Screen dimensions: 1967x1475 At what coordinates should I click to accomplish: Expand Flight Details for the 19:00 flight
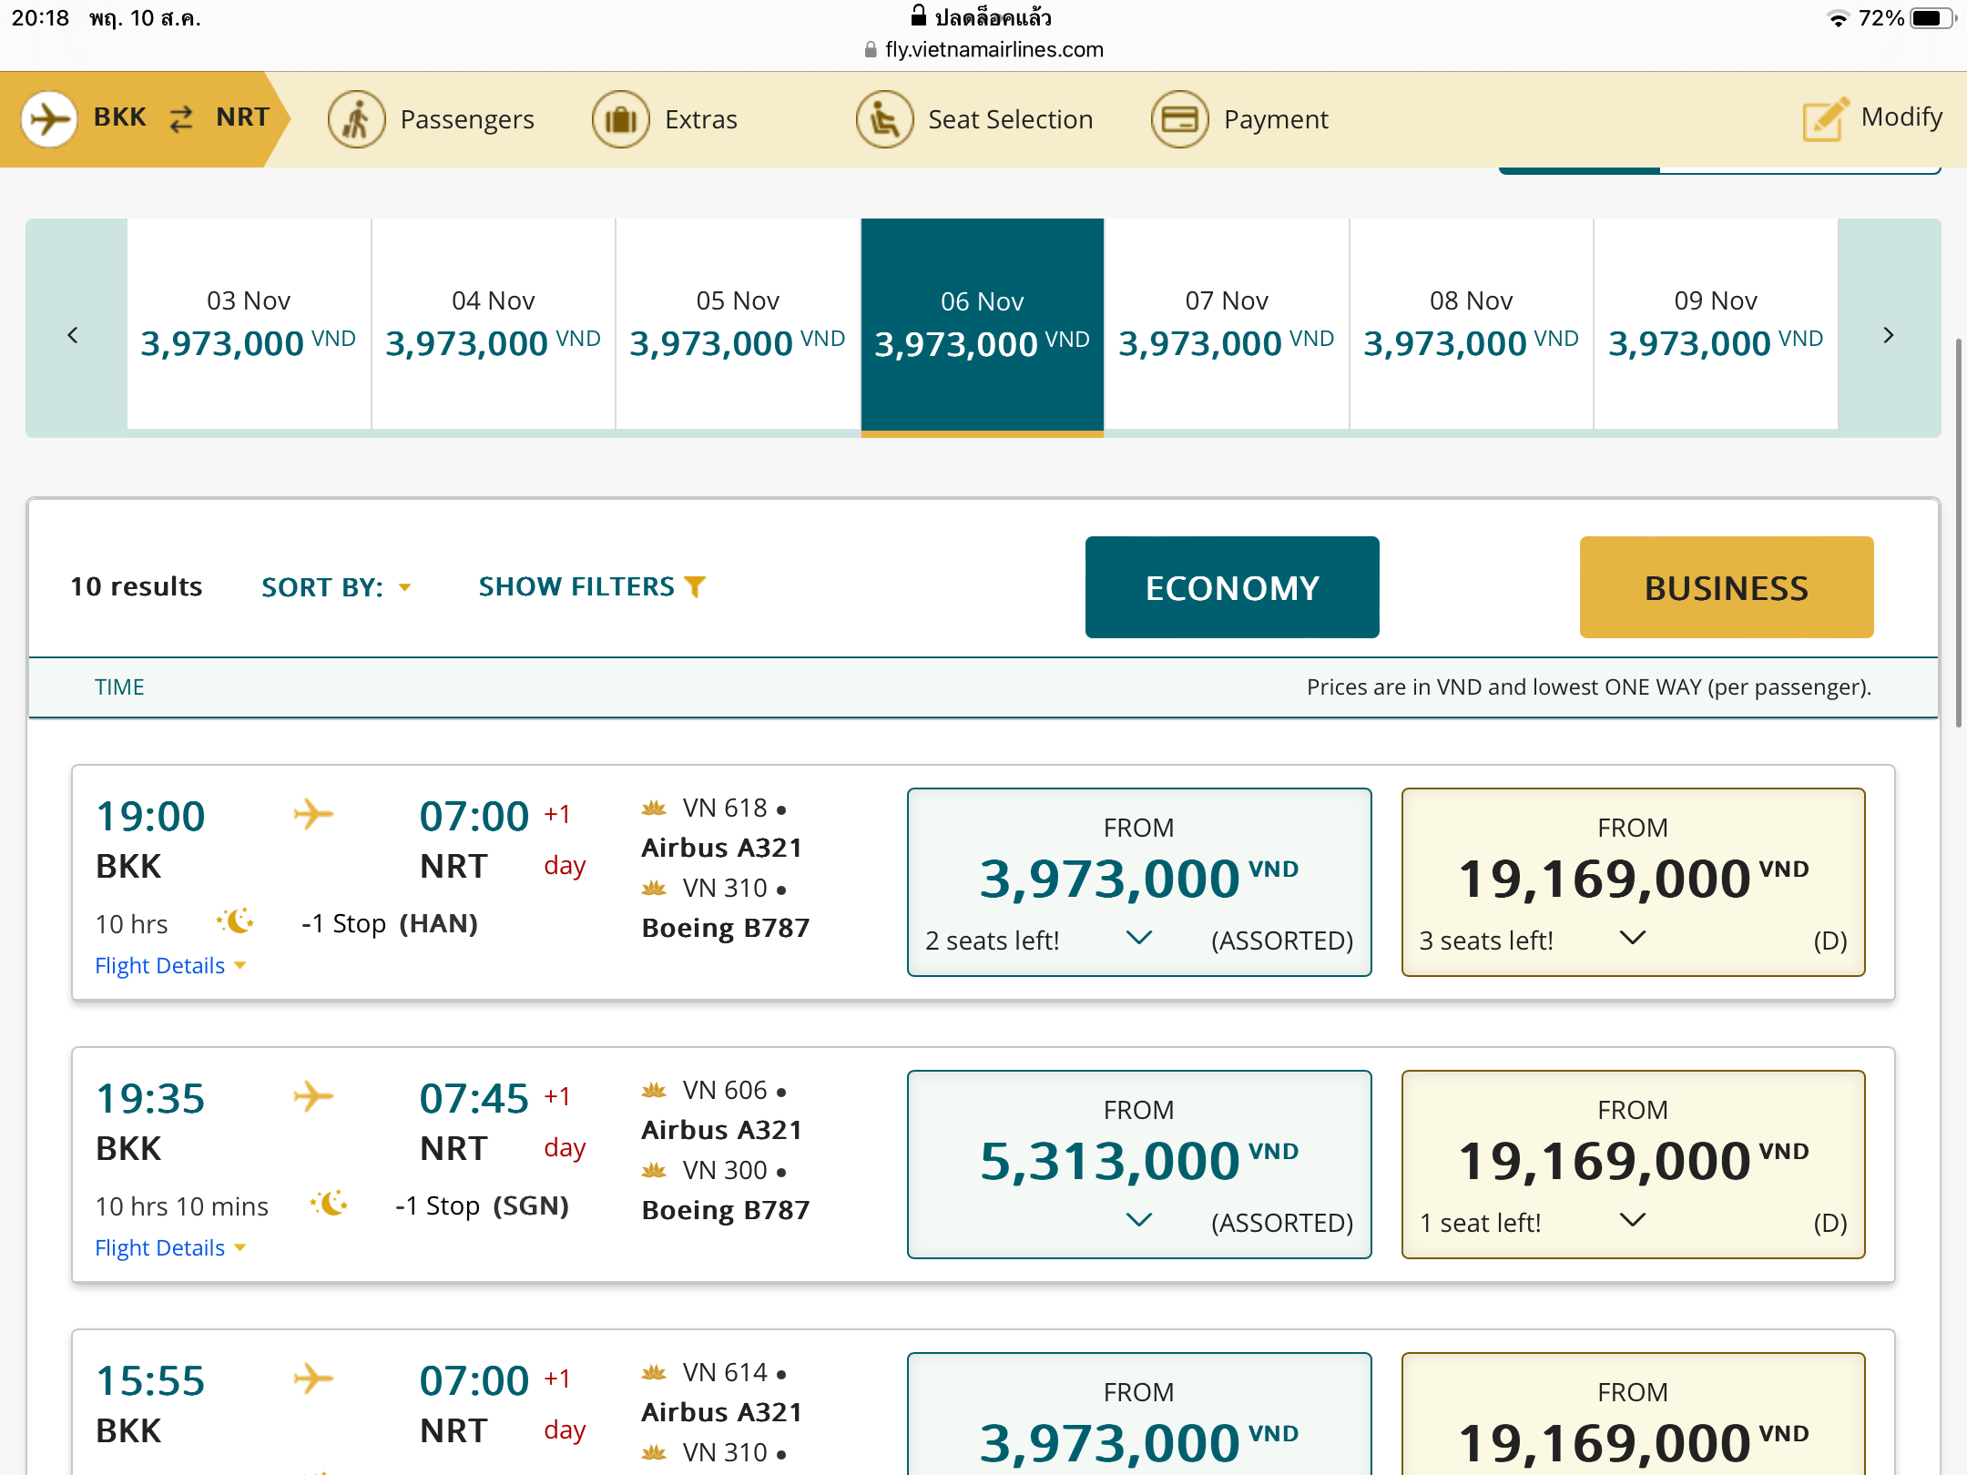coord(170,965)
